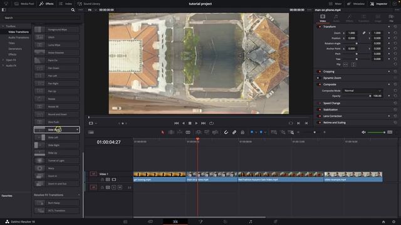This screenshot has height=225, width=401.
Task: Stop playback in the viewer
Action: [x=190, y=123]
